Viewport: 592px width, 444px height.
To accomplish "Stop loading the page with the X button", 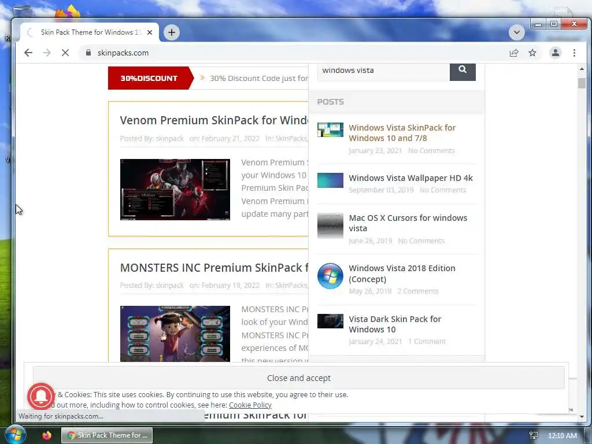I will [x=65, y=53].
